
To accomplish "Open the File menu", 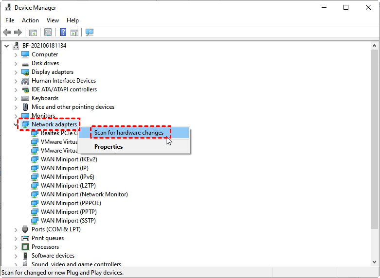I will click(x=10, y=20).
